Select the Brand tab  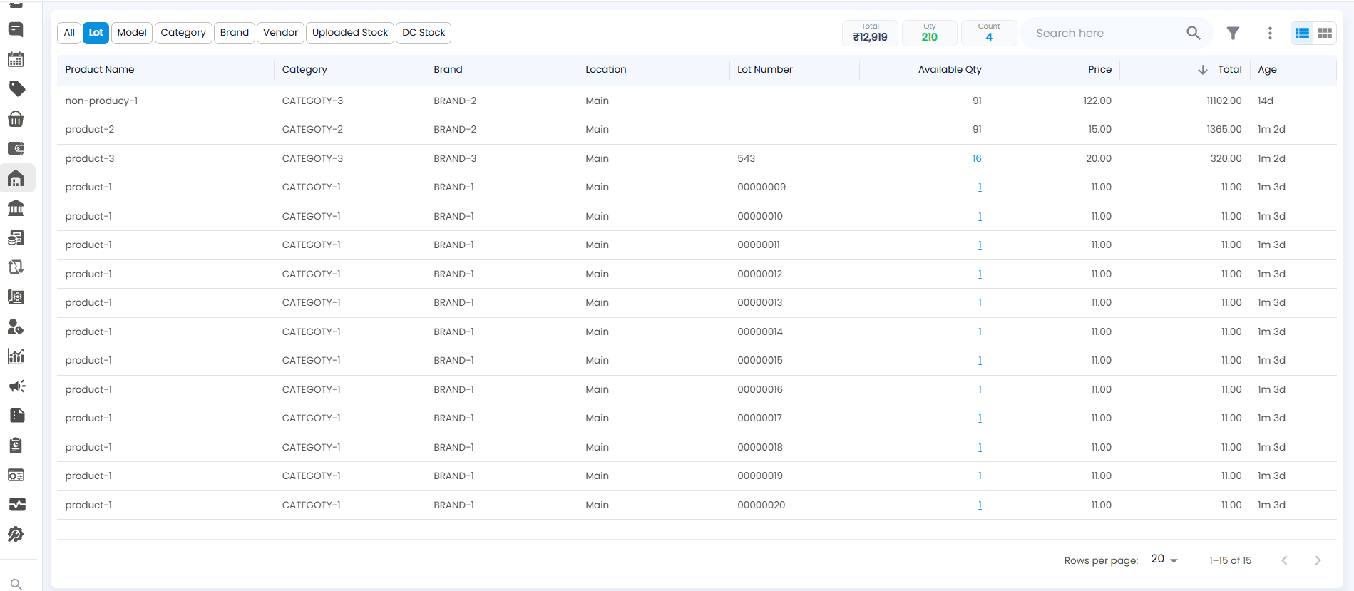tap(235, 33)
